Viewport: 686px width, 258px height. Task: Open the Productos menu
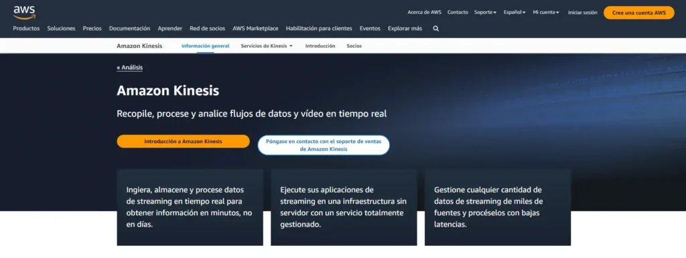pos(26,28)
